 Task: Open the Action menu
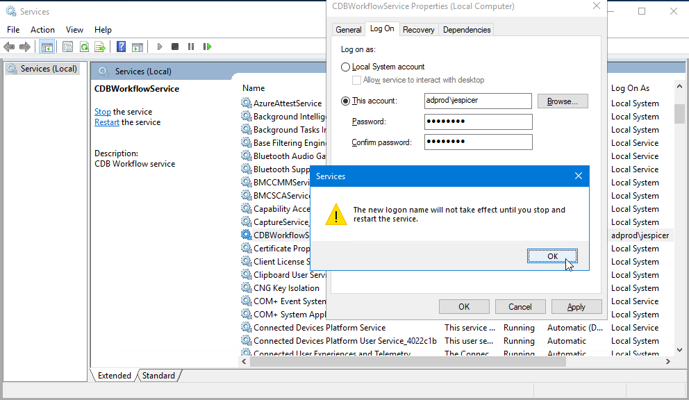pos(42,29)
